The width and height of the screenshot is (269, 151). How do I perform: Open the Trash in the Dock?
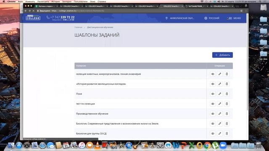258,146
